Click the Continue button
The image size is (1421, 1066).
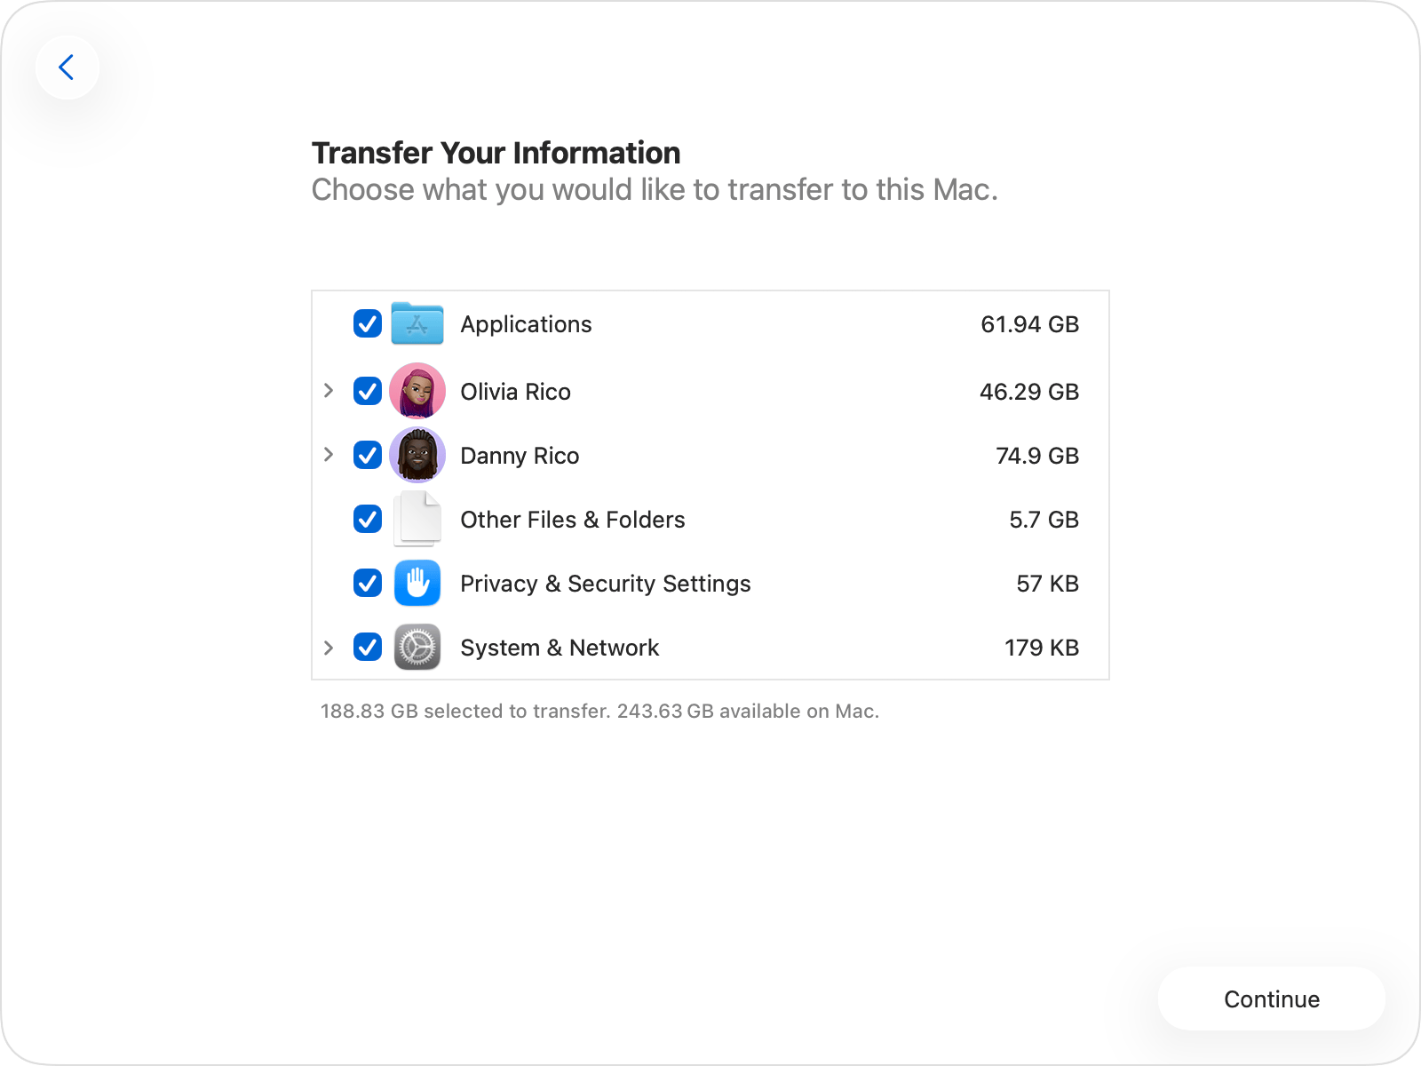point(1271,998)
